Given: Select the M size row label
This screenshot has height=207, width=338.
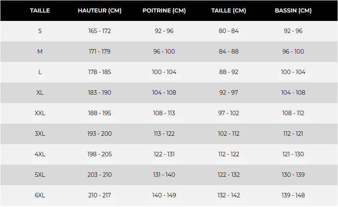Looking at the screenshot, I should (40, 52).
